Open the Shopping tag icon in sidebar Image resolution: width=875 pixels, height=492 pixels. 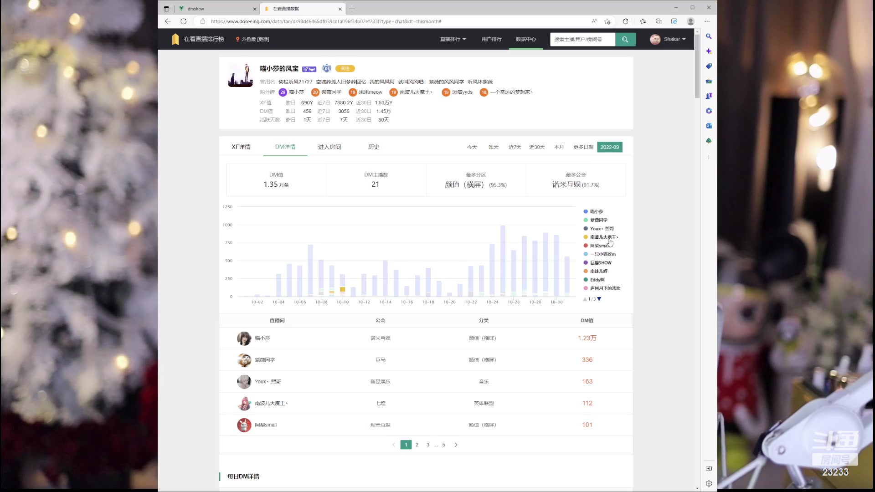(x=709, y=66)
